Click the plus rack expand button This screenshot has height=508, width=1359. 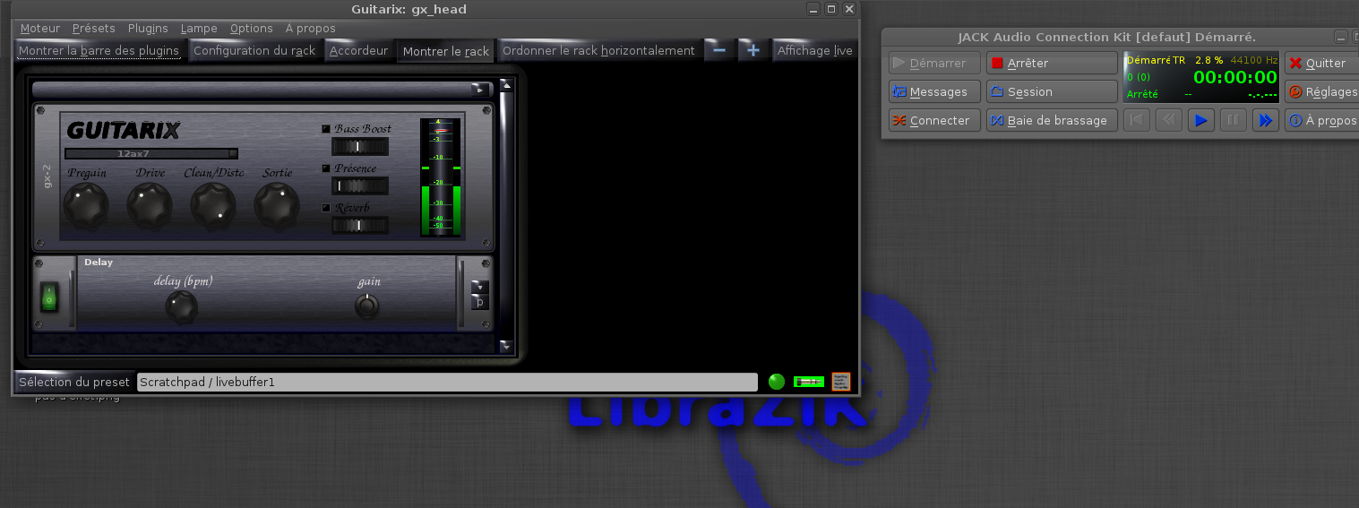click(x=753, y=50)
